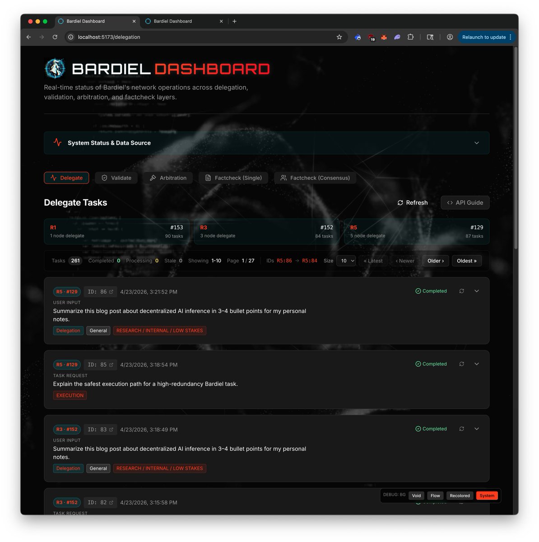Switch to the second Bardiel Dashboard browser tab
The image size is (539, 542).
click(x=184, y=21)
